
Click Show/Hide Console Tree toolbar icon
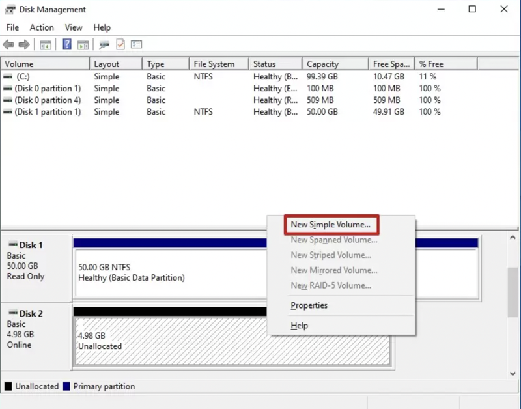(46, 45)
